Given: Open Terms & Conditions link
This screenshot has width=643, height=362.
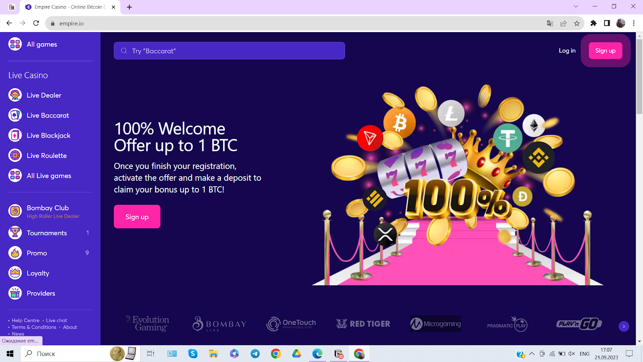Looking at the screenshot, I should [34, 327].
